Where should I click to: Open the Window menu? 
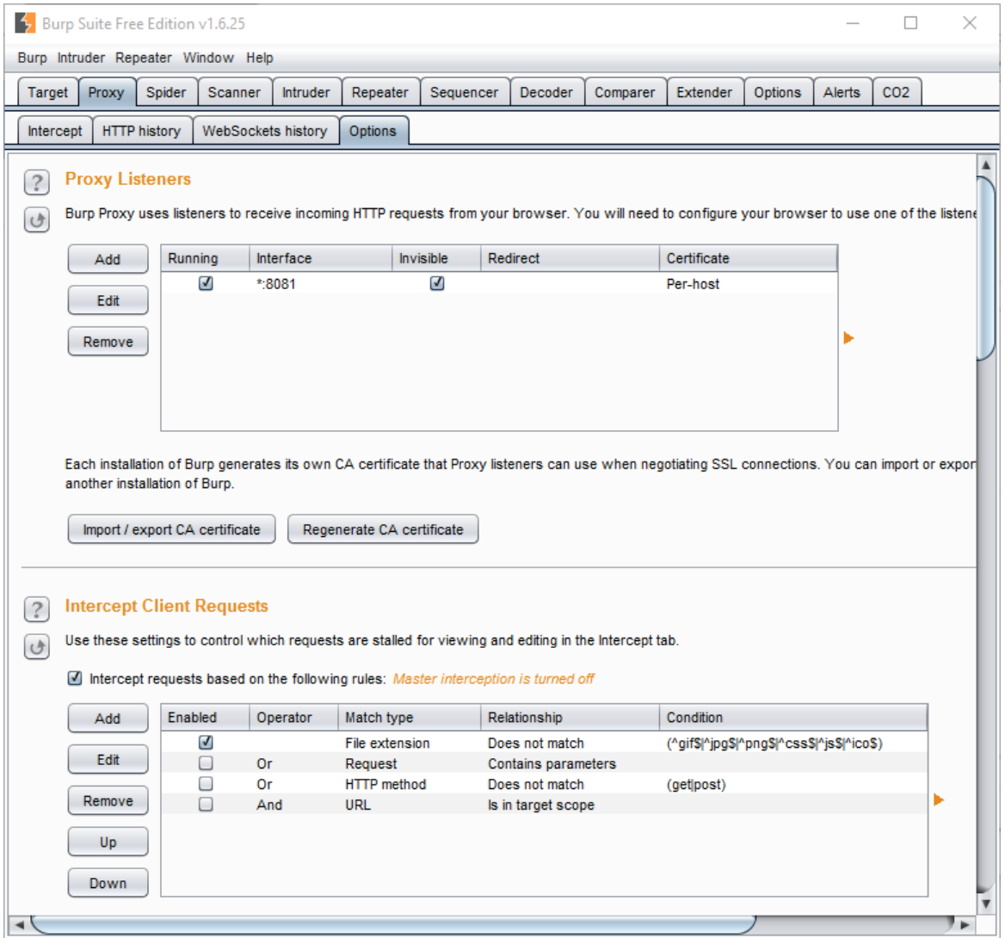click(x=208, y=58)
